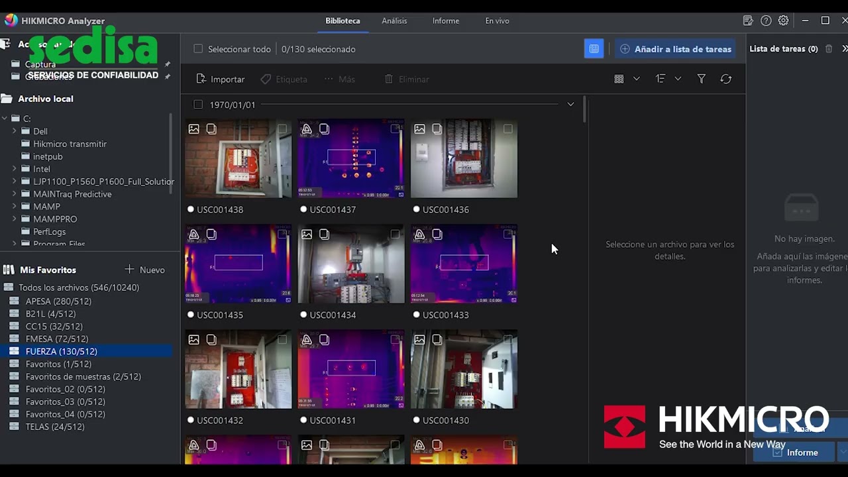Tick the 1970/01/01 date group checkbox
The width and height of the screenshot is (848, 477).
198,105
